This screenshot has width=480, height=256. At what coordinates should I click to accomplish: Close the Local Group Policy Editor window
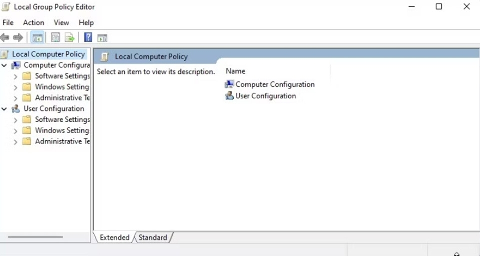click(466, 6)
